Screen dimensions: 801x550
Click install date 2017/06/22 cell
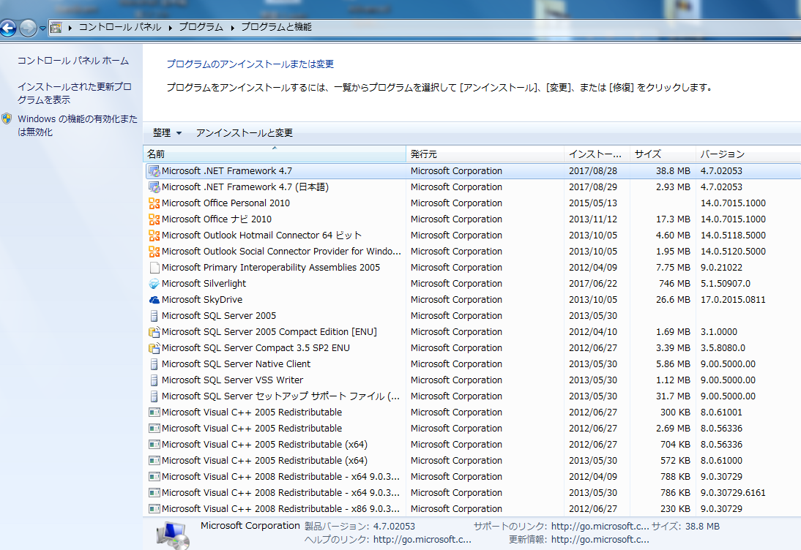[x=593, y=284]
